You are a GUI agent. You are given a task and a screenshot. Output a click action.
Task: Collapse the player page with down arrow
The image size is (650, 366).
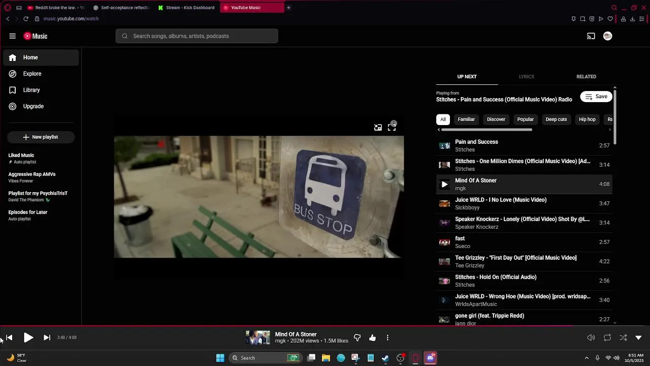tap(639, 338)
